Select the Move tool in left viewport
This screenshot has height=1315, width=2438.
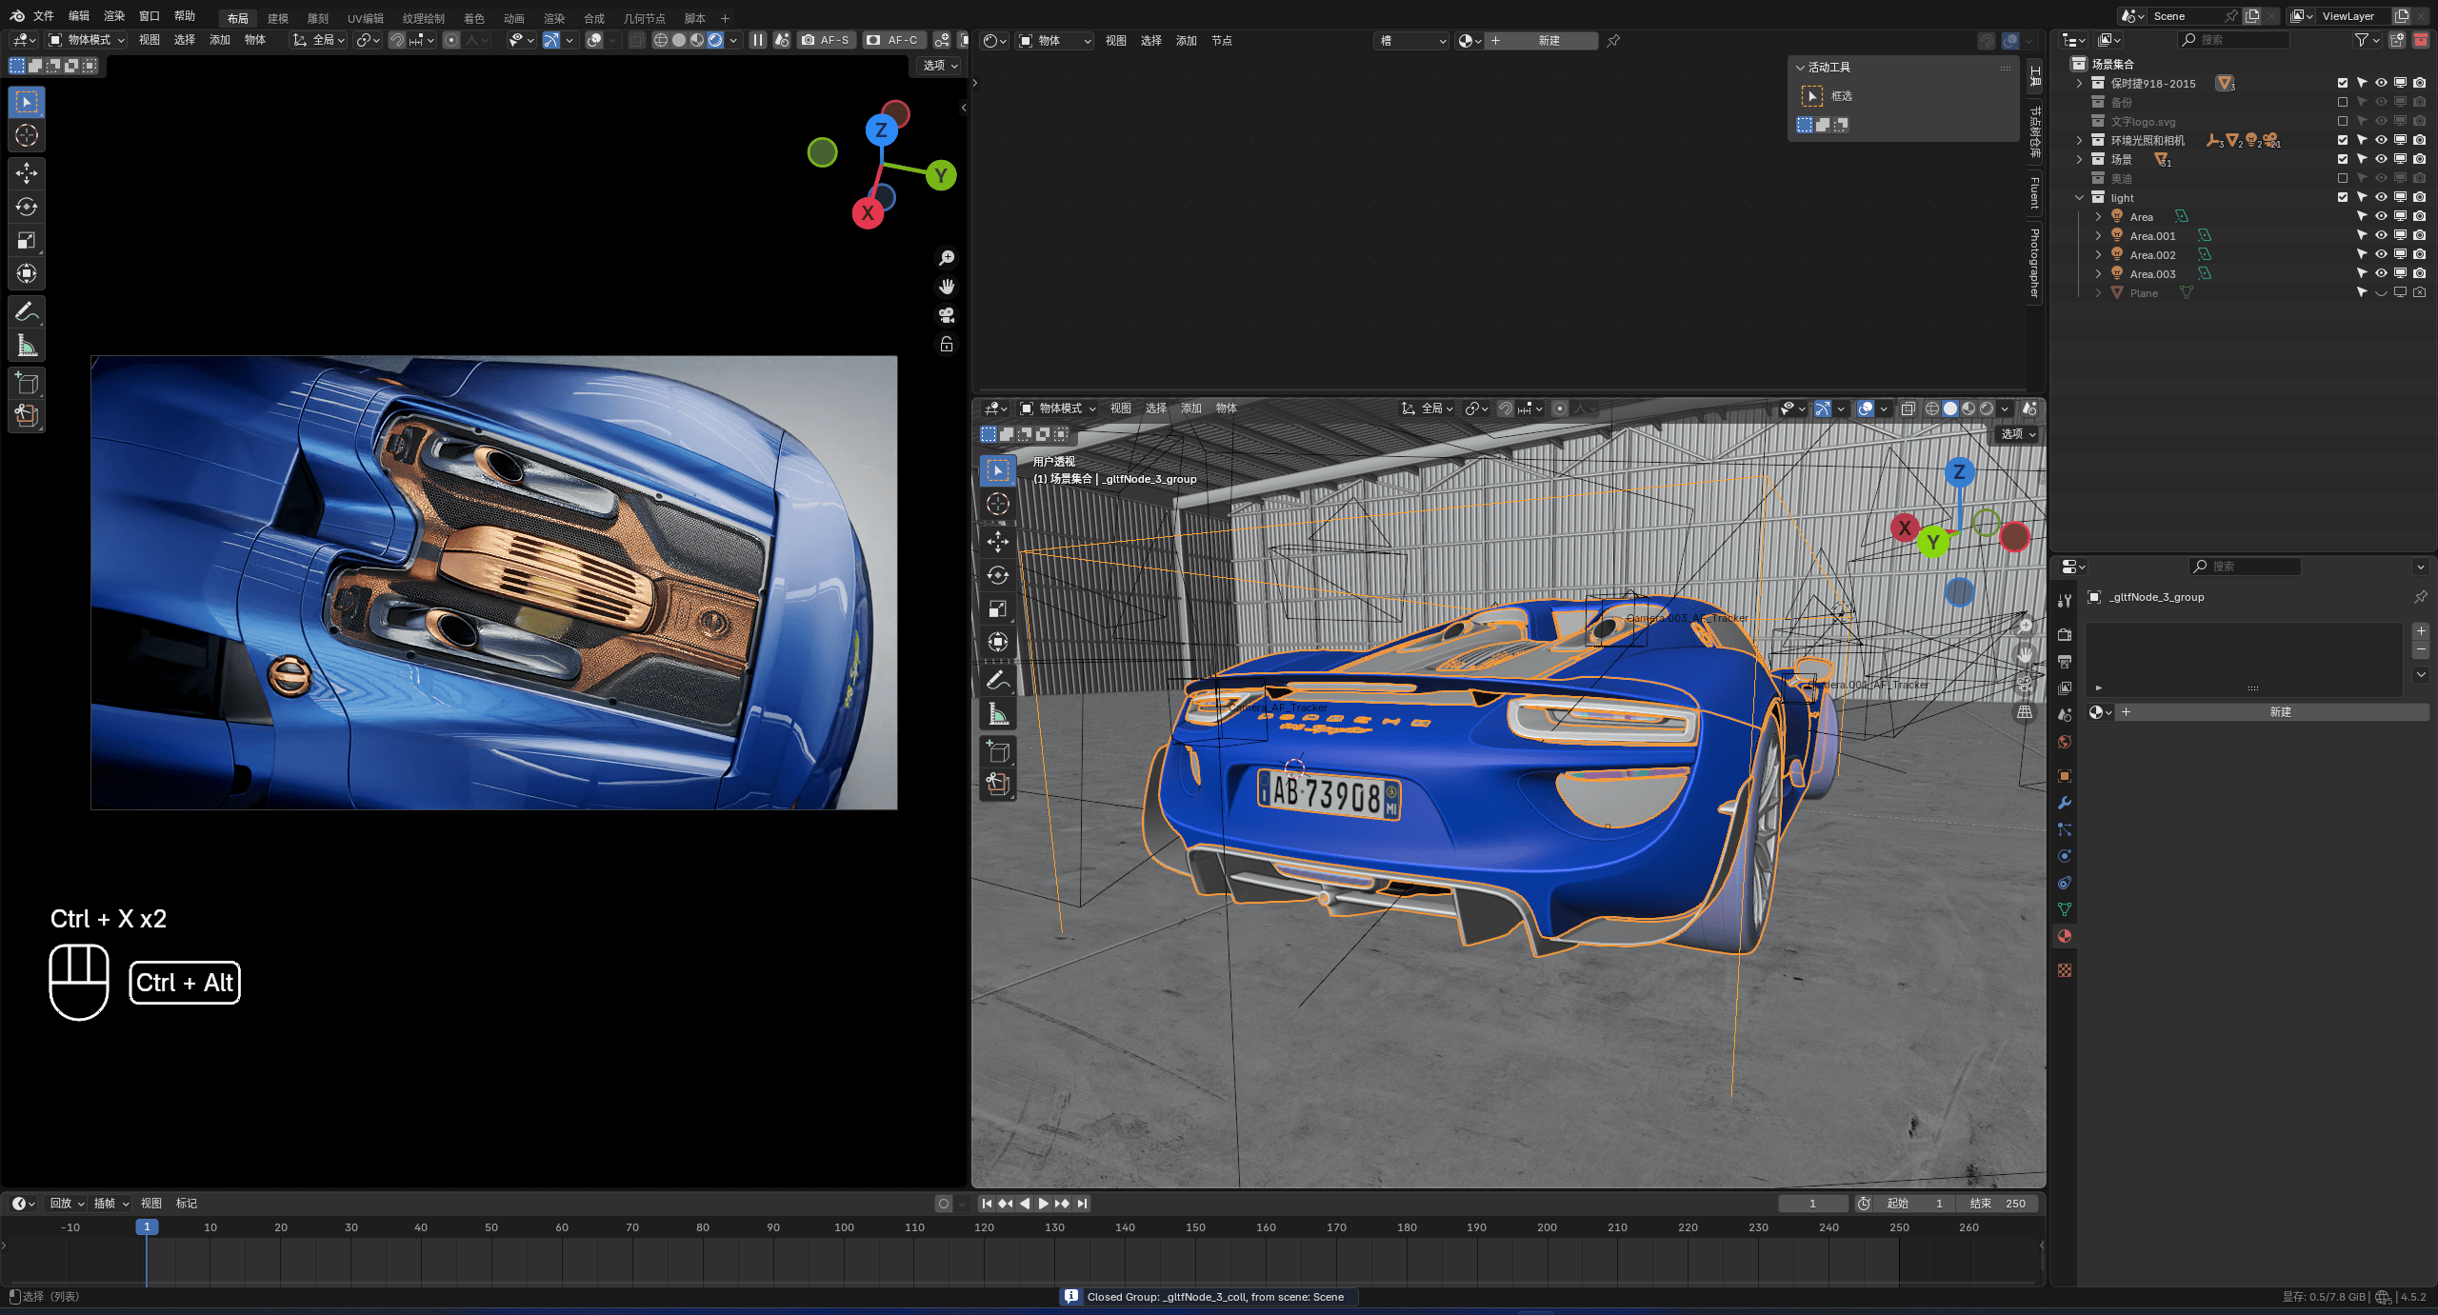tap(27, 172)
